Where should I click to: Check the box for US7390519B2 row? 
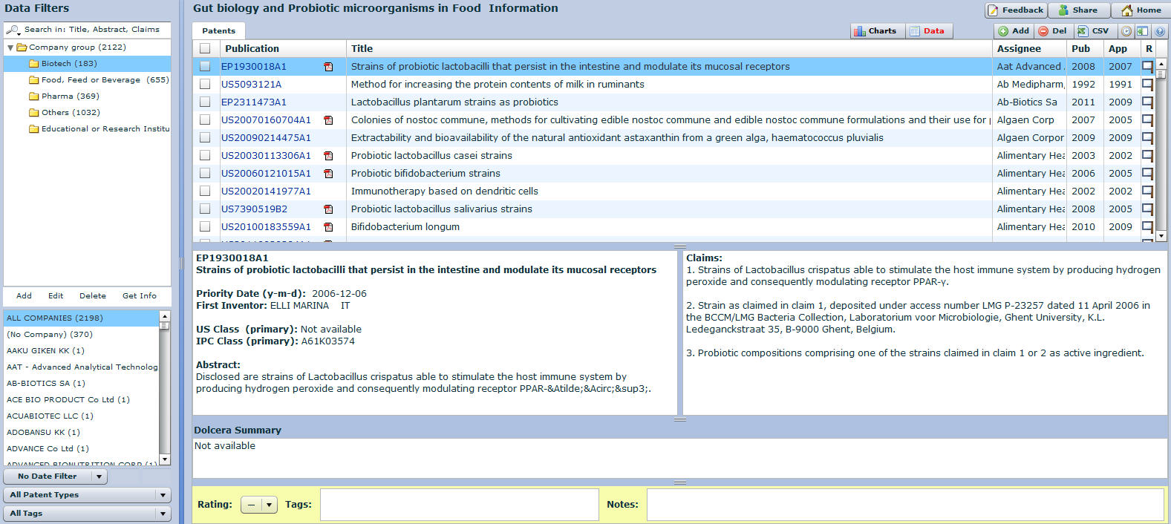pos(205,209)
